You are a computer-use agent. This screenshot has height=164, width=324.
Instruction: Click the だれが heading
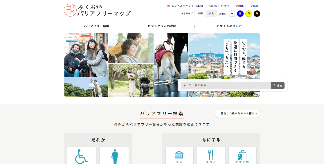pyautogui.click(x=98, y=140)
